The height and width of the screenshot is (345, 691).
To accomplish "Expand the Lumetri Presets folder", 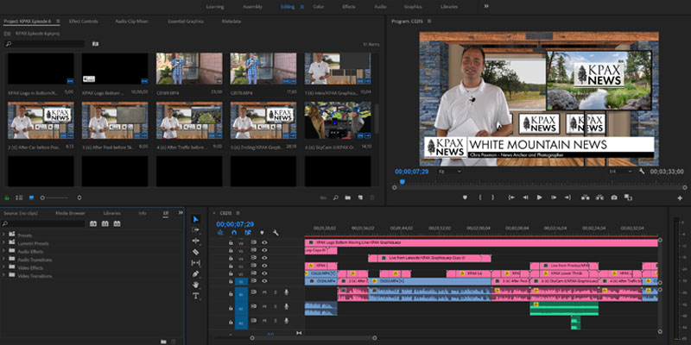I will pos(4,243).
